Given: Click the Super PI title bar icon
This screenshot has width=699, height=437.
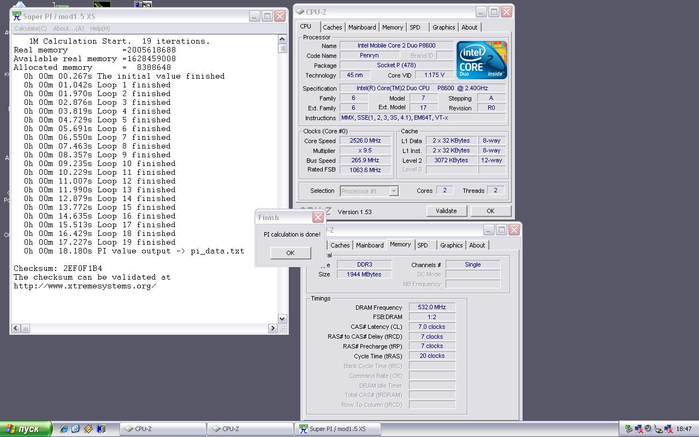Looking at the screenshot, I should 16,16.
